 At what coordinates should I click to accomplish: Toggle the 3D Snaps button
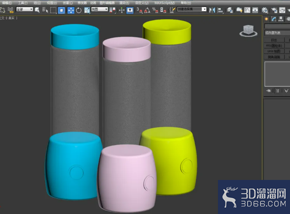(x=139, y=10)
